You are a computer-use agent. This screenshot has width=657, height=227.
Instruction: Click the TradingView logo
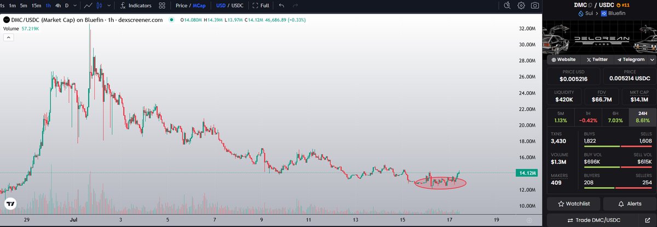coord(10,204)
